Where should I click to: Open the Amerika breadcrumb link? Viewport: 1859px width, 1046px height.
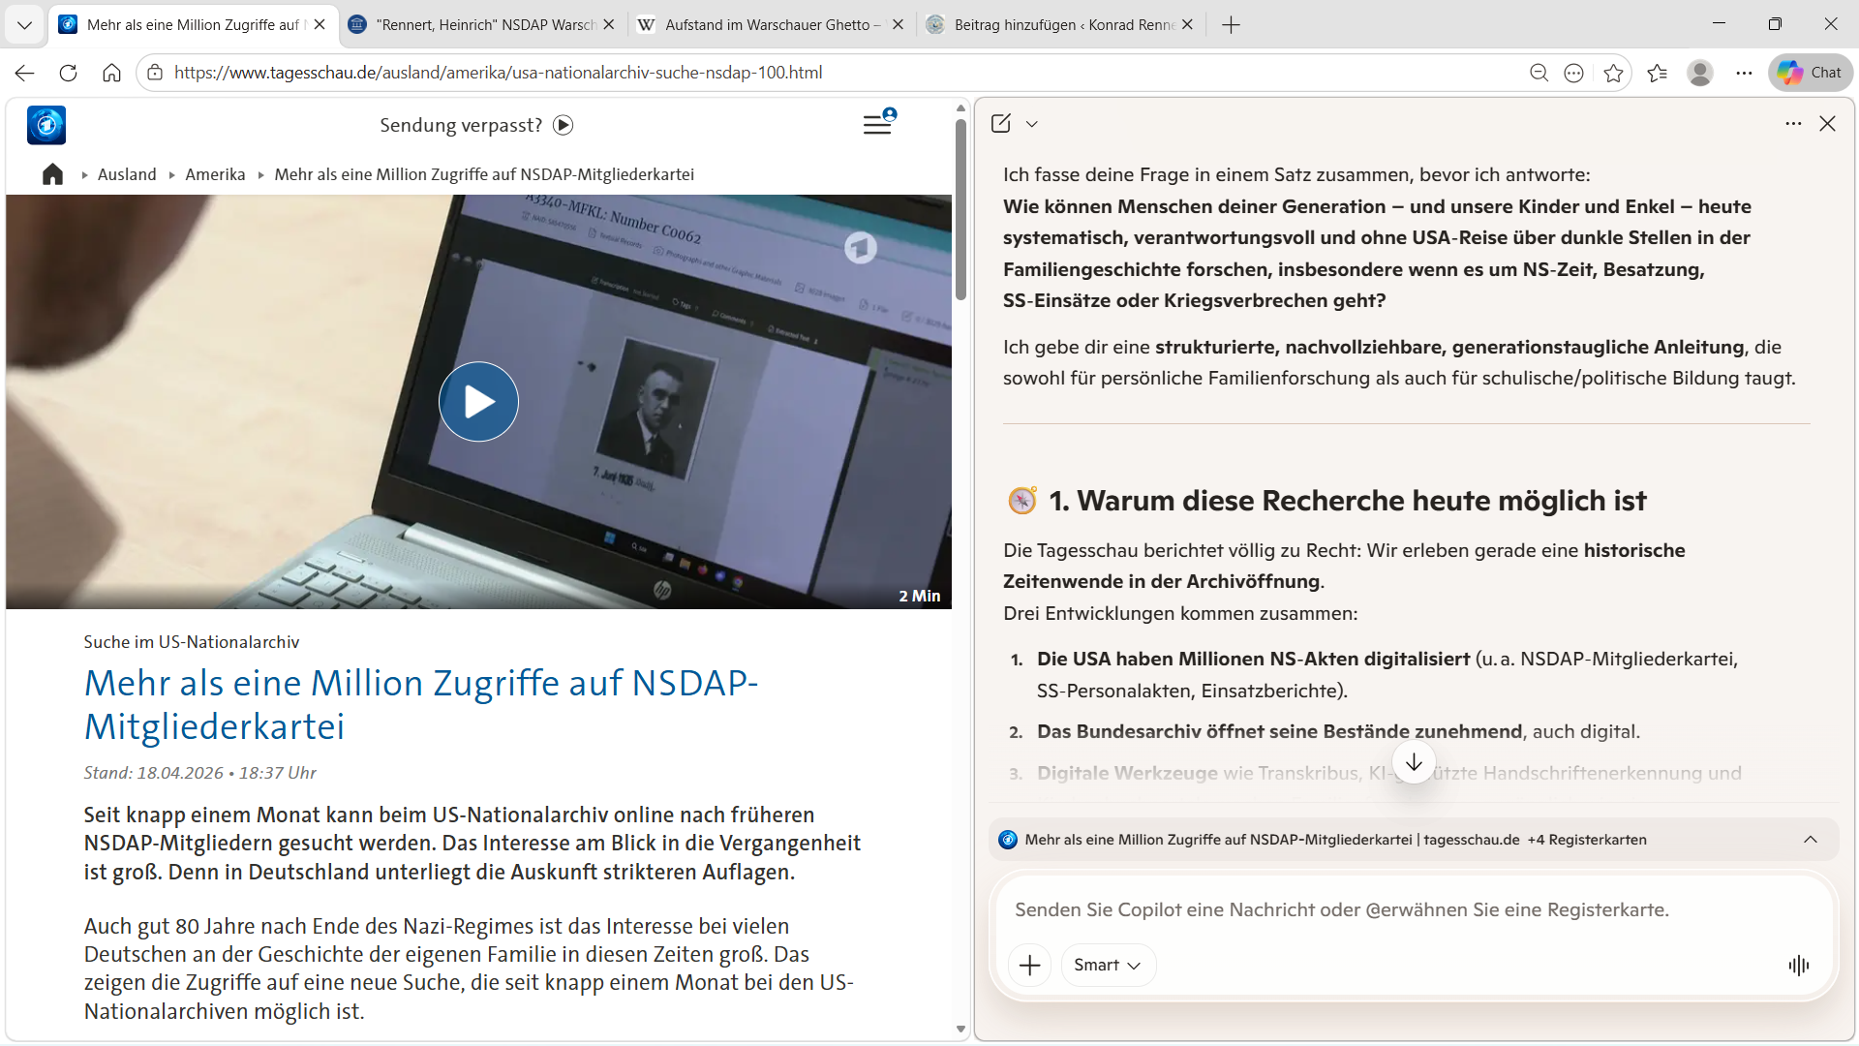pyautogui.click(x=215, y=174)
